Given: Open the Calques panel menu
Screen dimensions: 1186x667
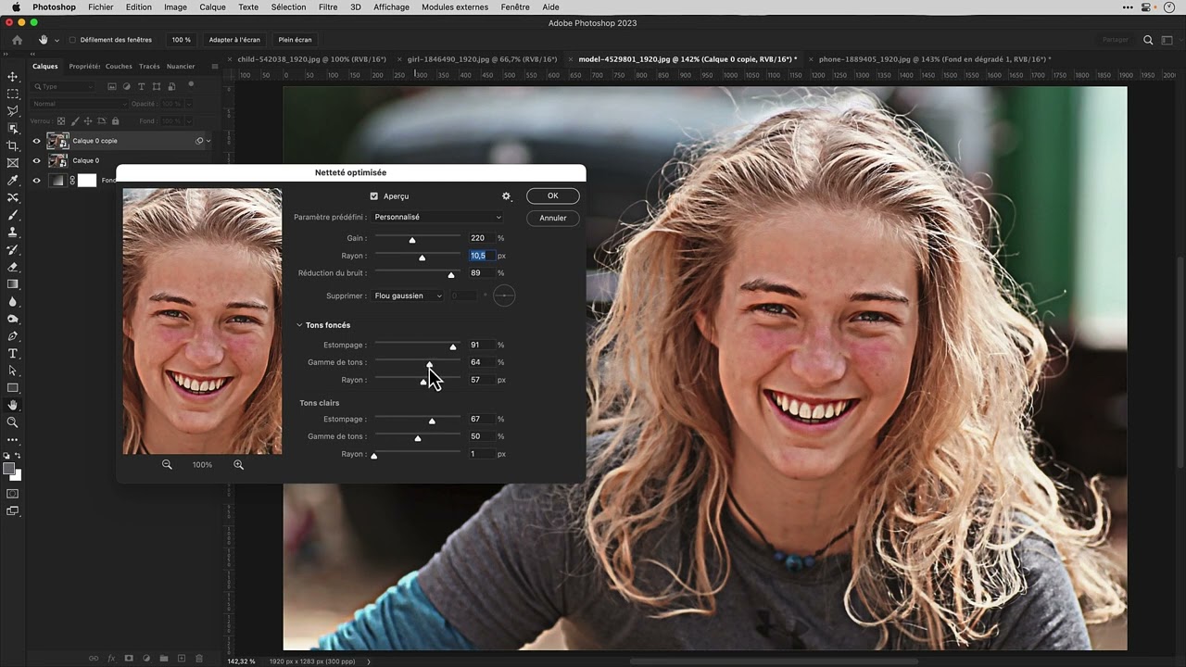Looking at the screenshot, I should (215, 67).
